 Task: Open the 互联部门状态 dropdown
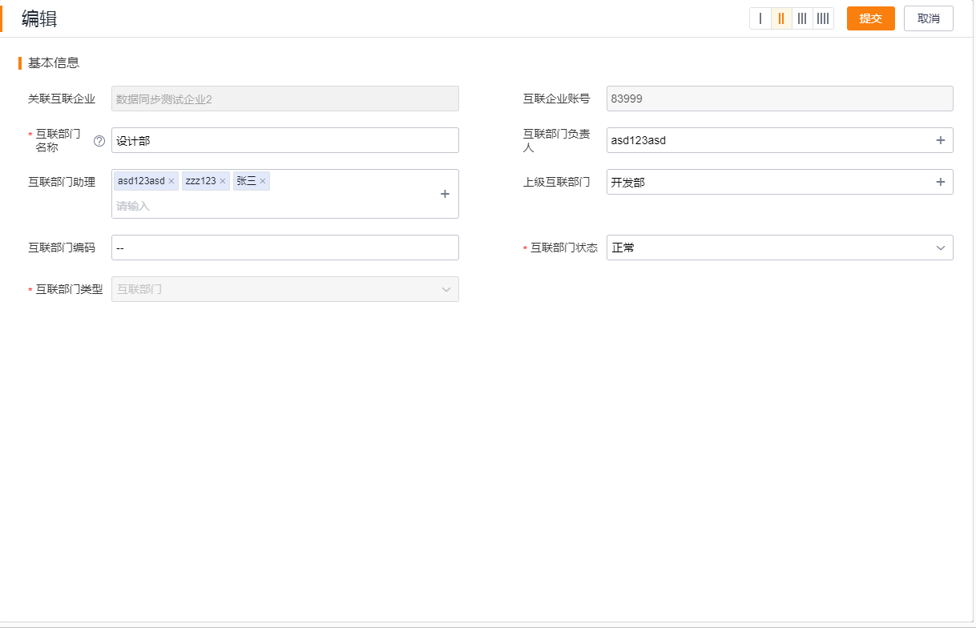(780, 248)
